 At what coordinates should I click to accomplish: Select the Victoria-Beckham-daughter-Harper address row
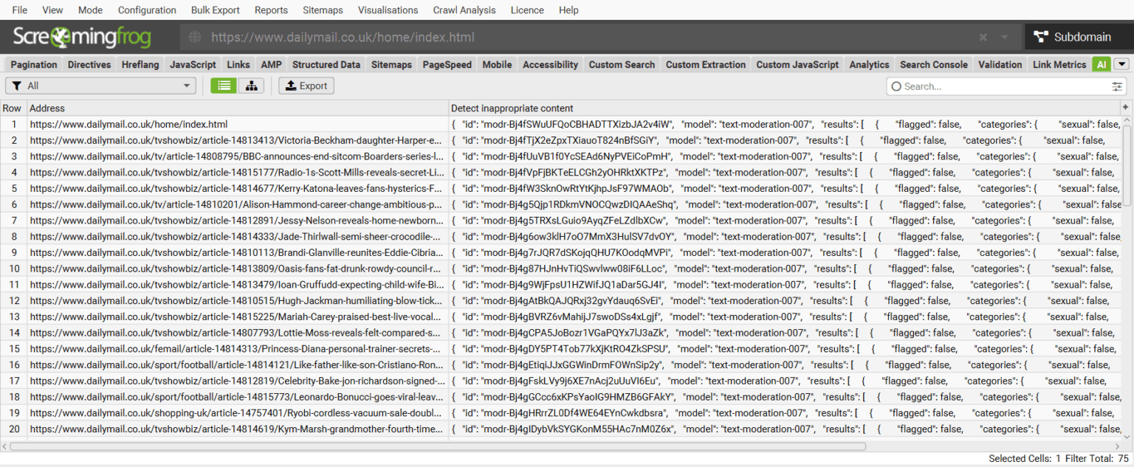pos(238,140)
